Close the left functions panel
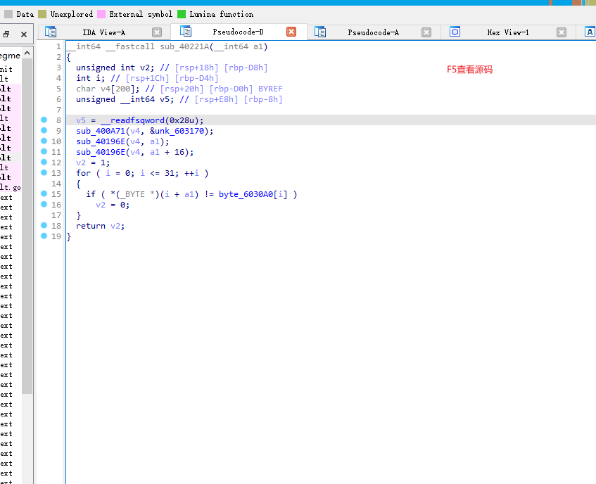This screenshot has height=484, width=596. click(24, 34)
